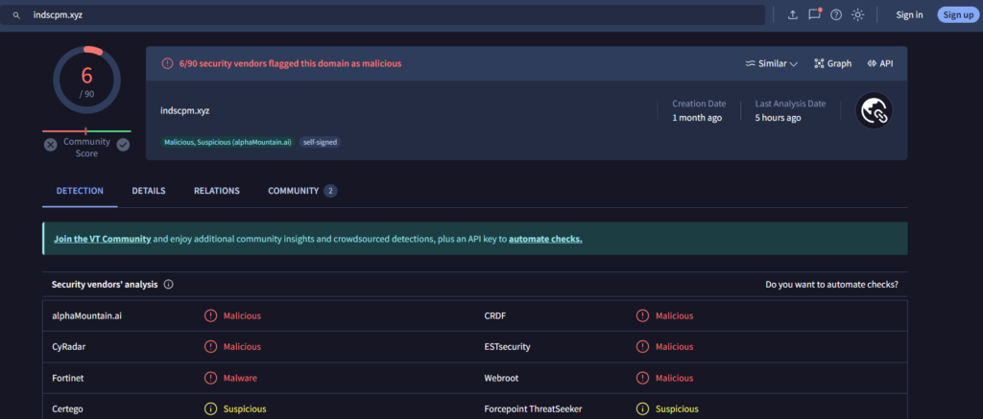Vote negative with the community score X

coord(50,145)
